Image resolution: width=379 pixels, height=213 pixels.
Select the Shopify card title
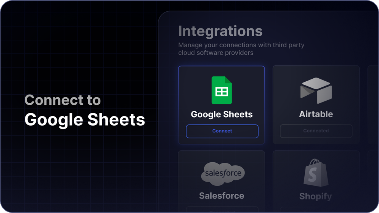pyautogui.click(x=315, y=196)
